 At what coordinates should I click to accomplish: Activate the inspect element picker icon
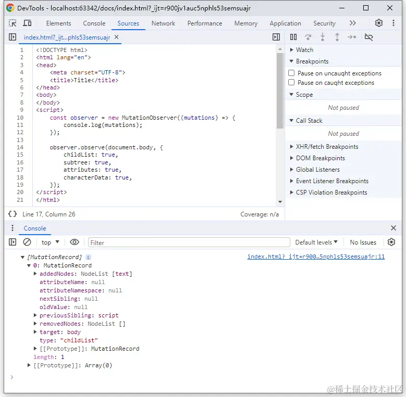pyautogui.click(x=12, y=23)
